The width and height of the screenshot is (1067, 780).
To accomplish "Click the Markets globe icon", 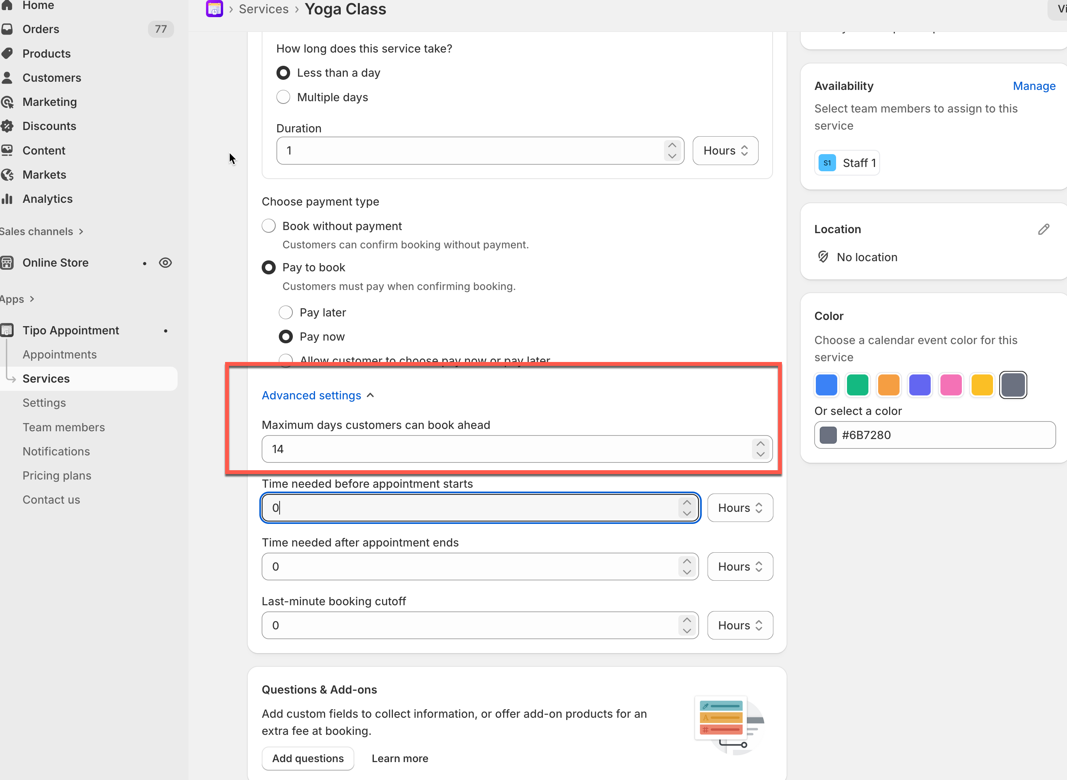I will [x=7, y=175].
